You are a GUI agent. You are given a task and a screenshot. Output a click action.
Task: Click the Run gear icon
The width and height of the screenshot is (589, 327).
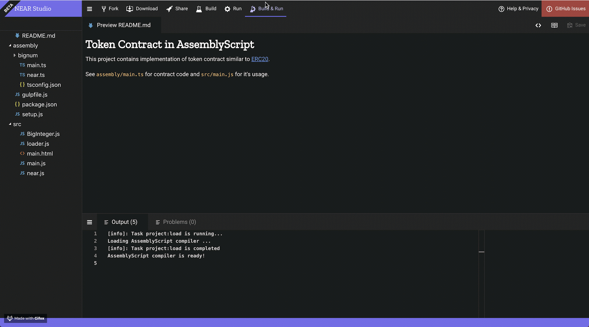pos(228,9)
